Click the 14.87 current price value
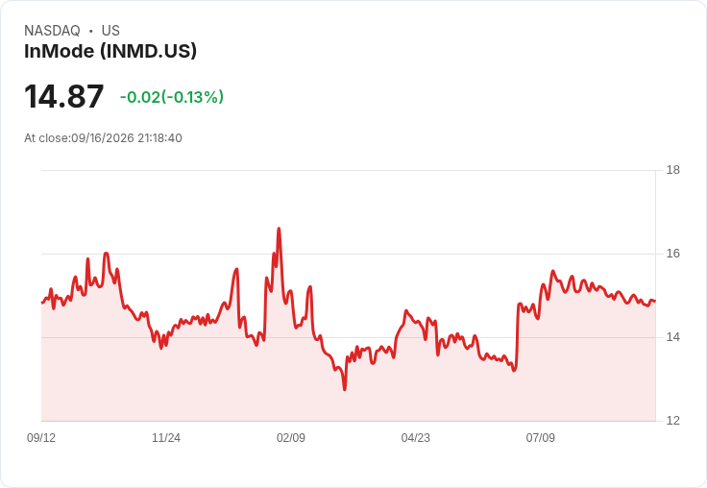 point(64,96)
